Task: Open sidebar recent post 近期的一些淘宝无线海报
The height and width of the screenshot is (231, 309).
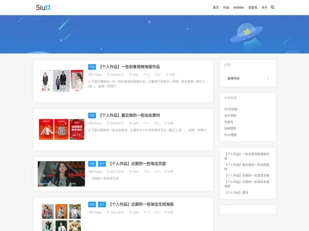Action: (x=247, y=184)
